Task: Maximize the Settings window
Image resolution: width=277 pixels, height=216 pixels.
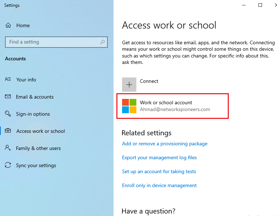Action: pos(260,5)
